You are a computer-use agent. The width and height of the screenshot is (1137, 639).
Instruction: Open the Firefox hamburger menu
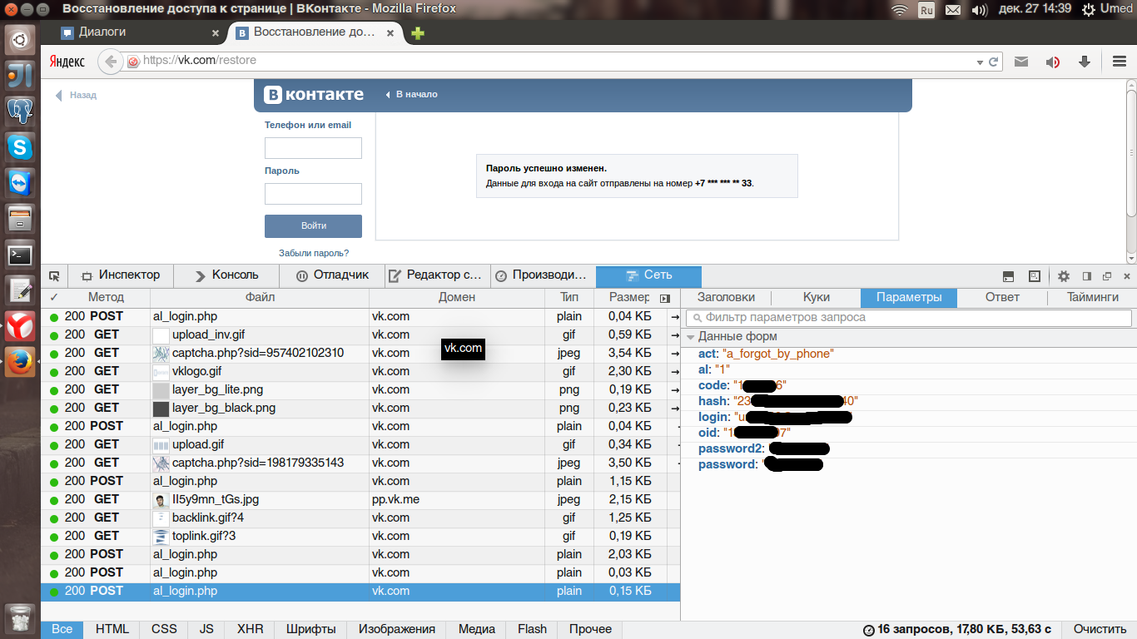pyautogui.click(x=1120, y=61)
